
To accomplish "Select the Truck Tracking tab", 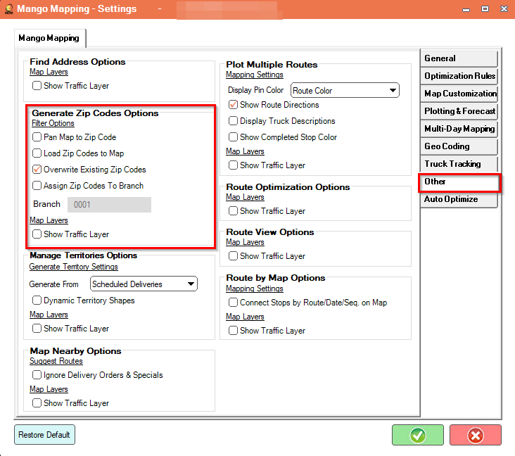I will (459, 163).
